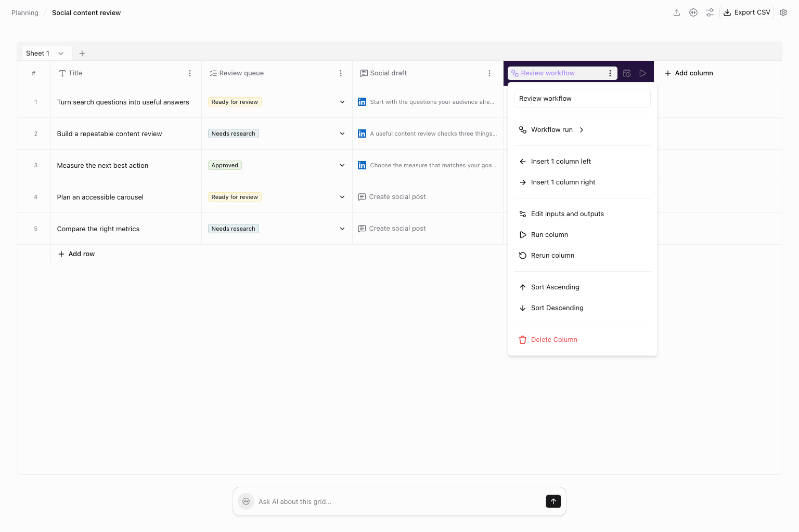Click the play icon in Review workflow header
The width and height of the screenshot is (799, 532).
(643, 73)
